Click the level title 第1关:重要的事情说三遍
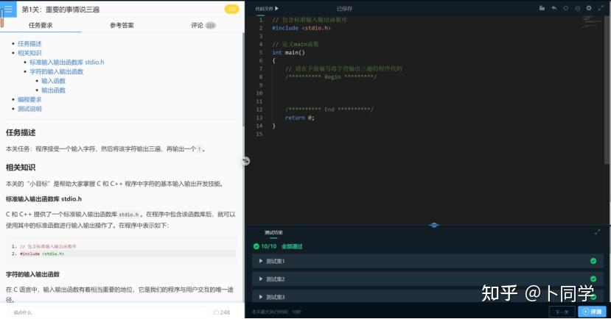Screen dimensions: 611x319 click(x=60, y=10)
